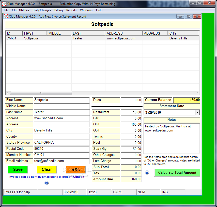Click the Golf amount field
Viewport: 217px width, 207px height.
pyautogui.click(x=131, y=130)
